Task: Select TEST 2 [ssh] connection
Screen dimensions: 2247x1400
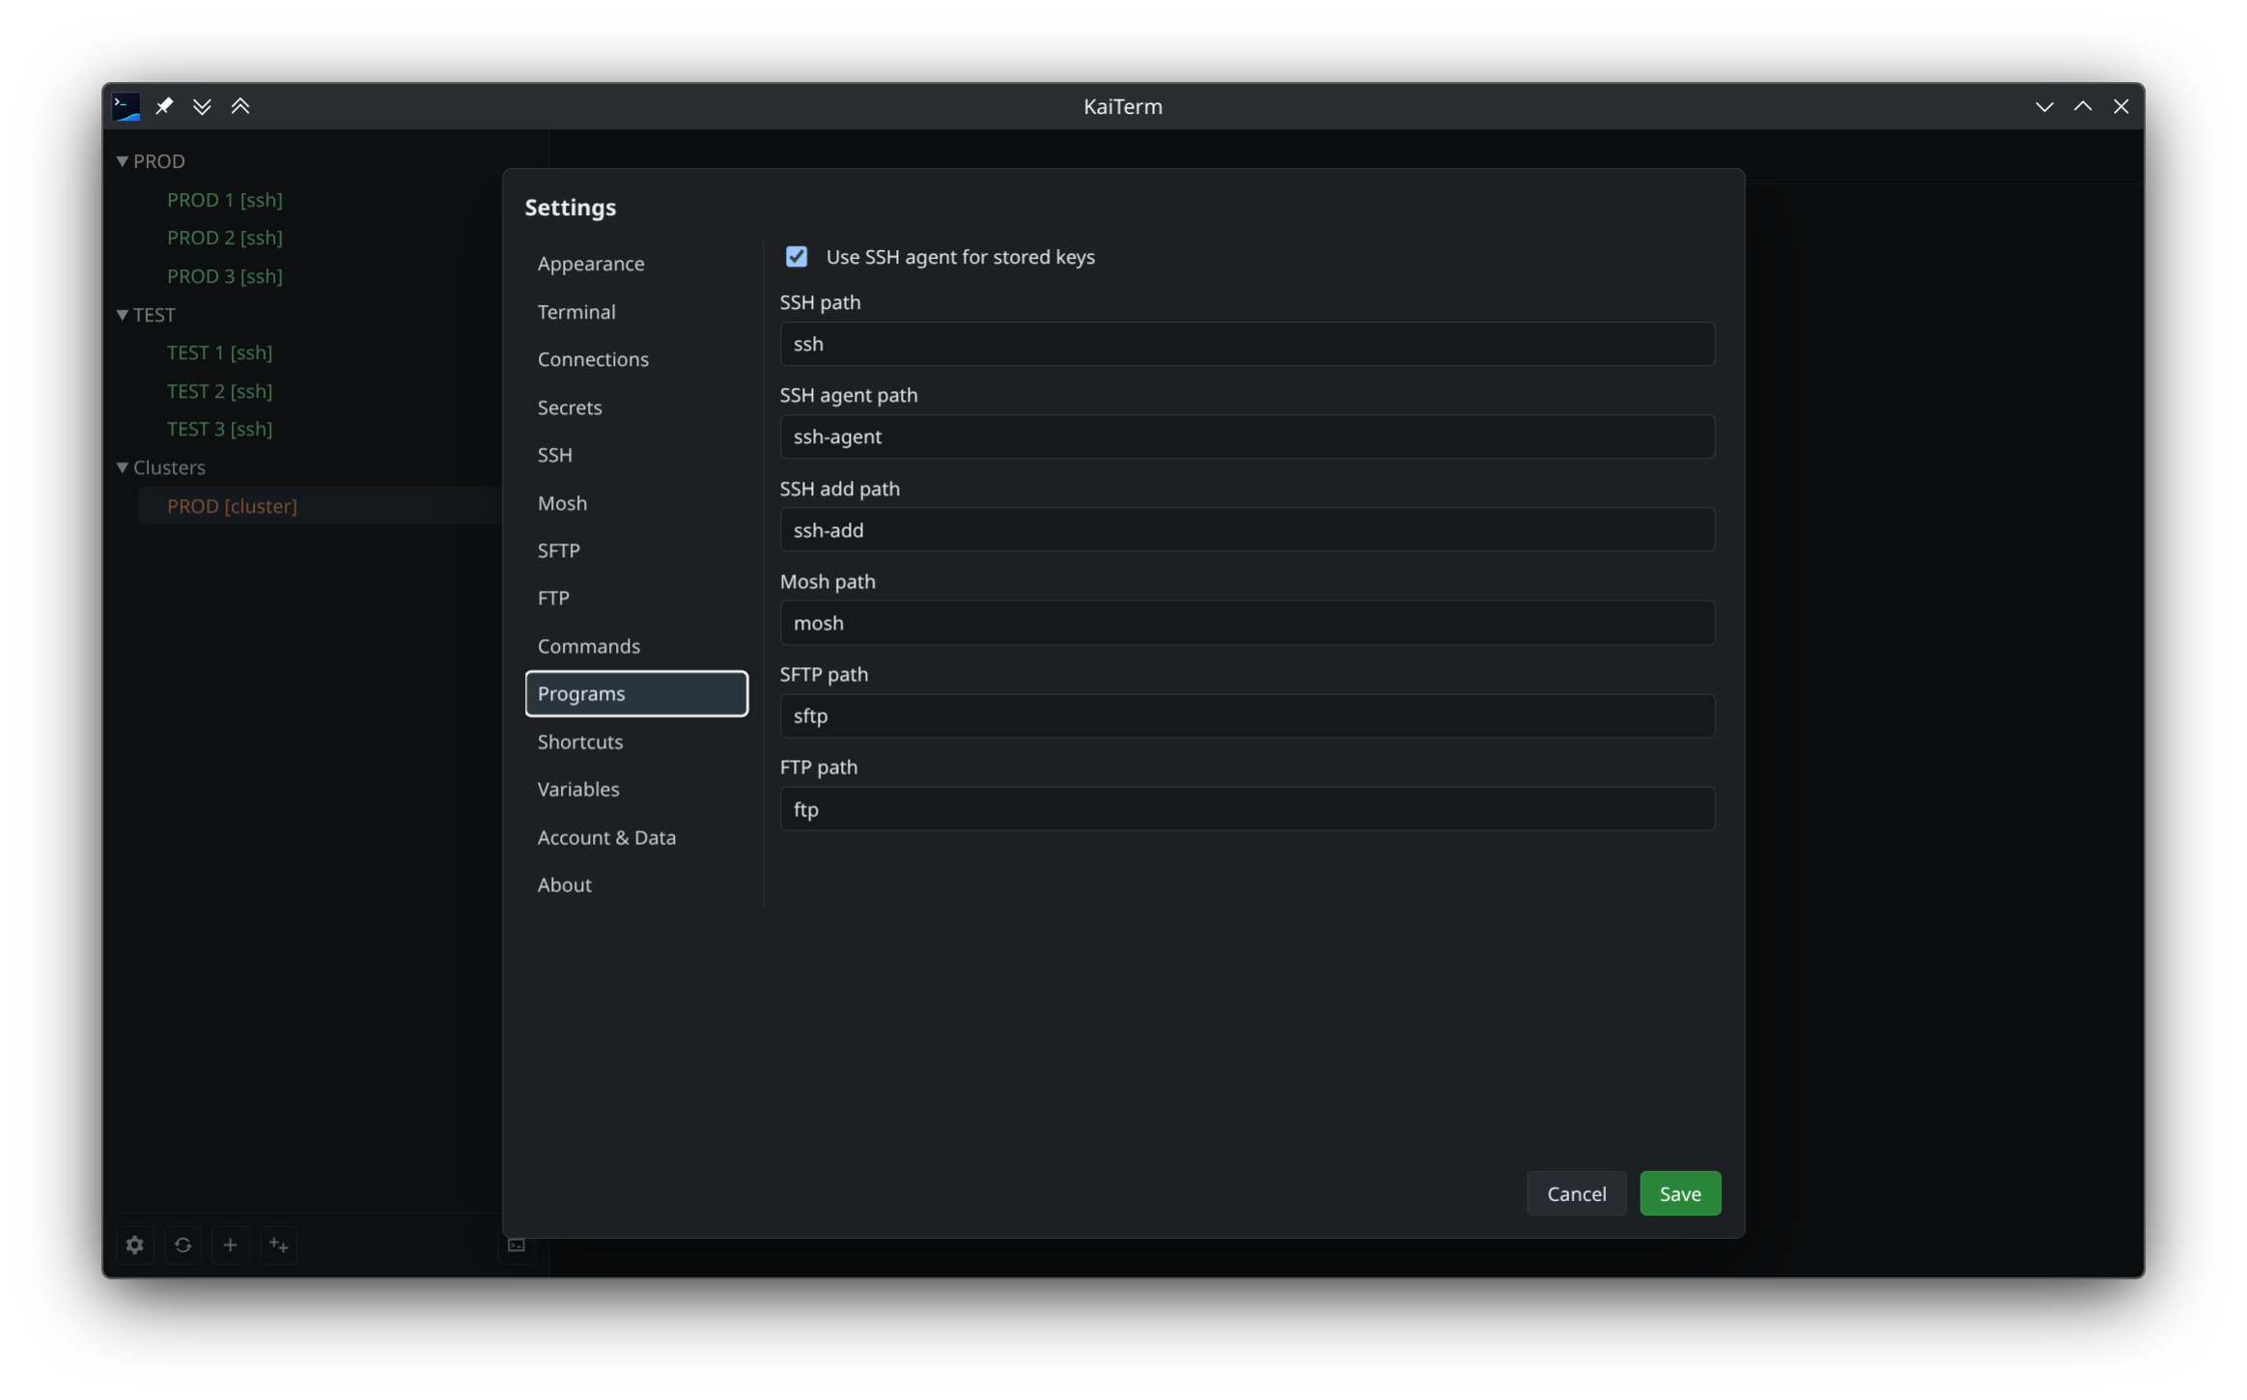Action: (219, 391)
